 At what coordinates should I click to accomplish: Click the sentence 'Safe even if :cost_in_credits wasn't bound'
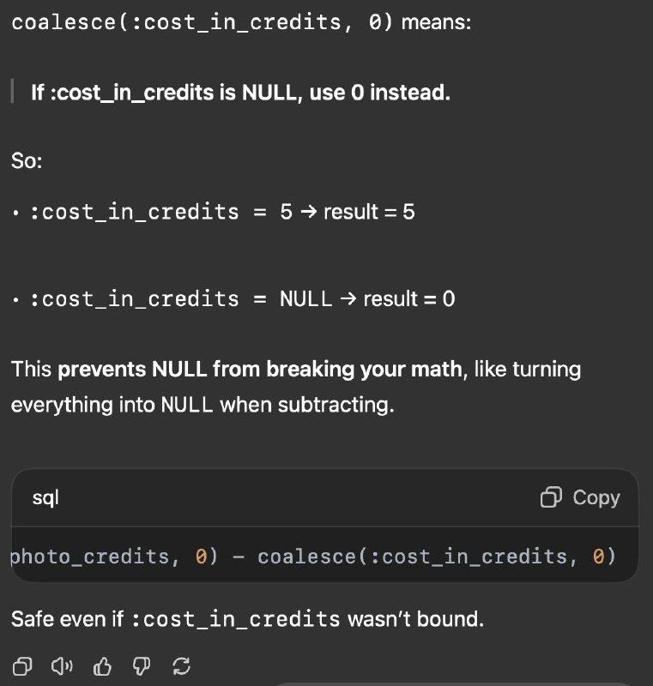tap(247, 619)
